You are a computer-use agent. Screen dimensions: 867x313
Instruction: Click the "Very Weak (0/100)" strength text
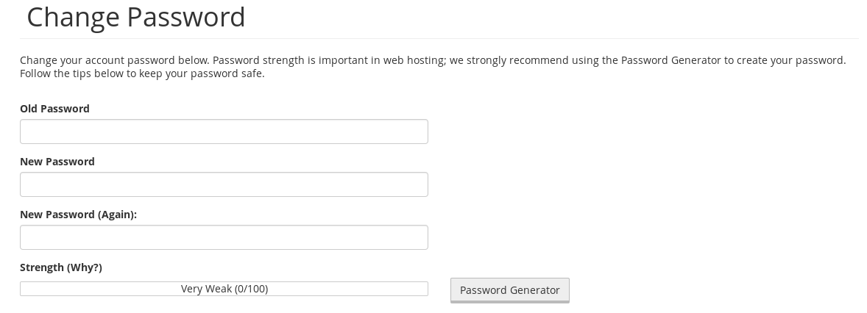point(224,289)
